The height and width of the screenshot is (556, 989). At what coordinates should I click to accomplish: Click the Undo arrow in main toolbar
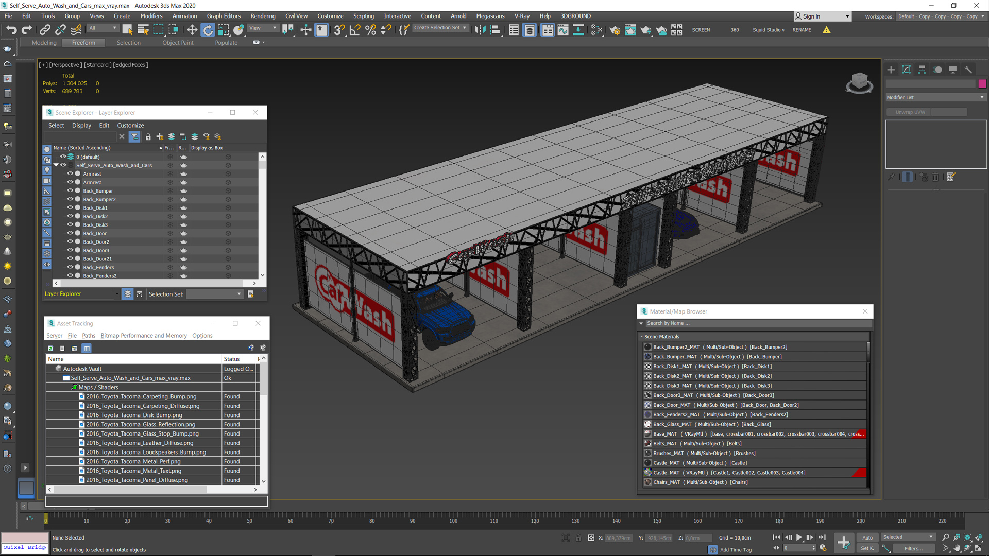(x=11, y=30)
